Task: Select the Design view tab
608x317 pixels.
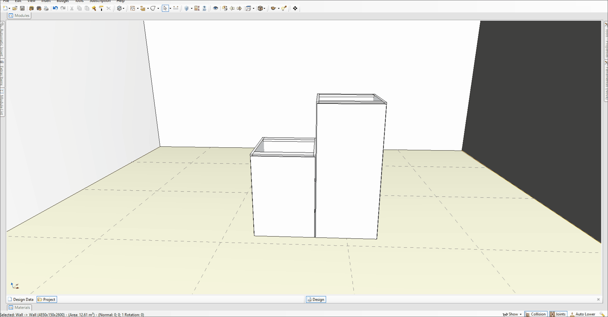Action: coord(316,299)
